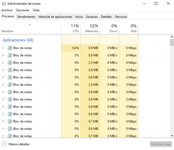Sort by the Disco column header

109,29
